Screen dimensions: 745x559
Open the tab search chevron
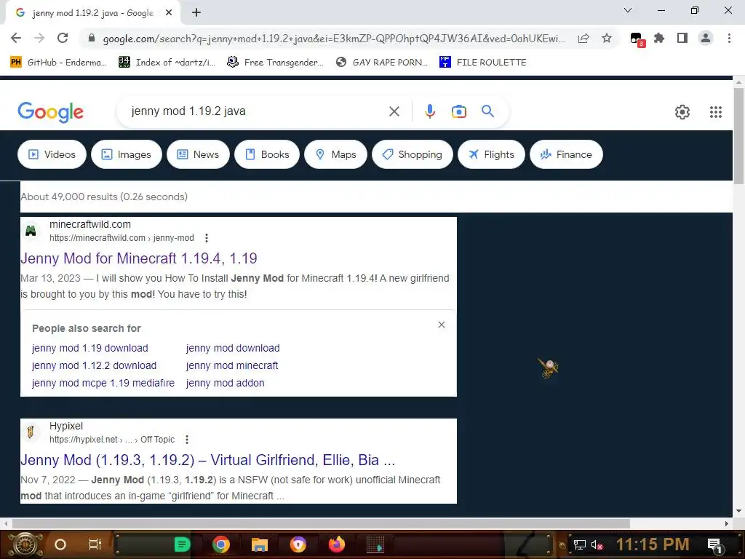tap(628, 10)
